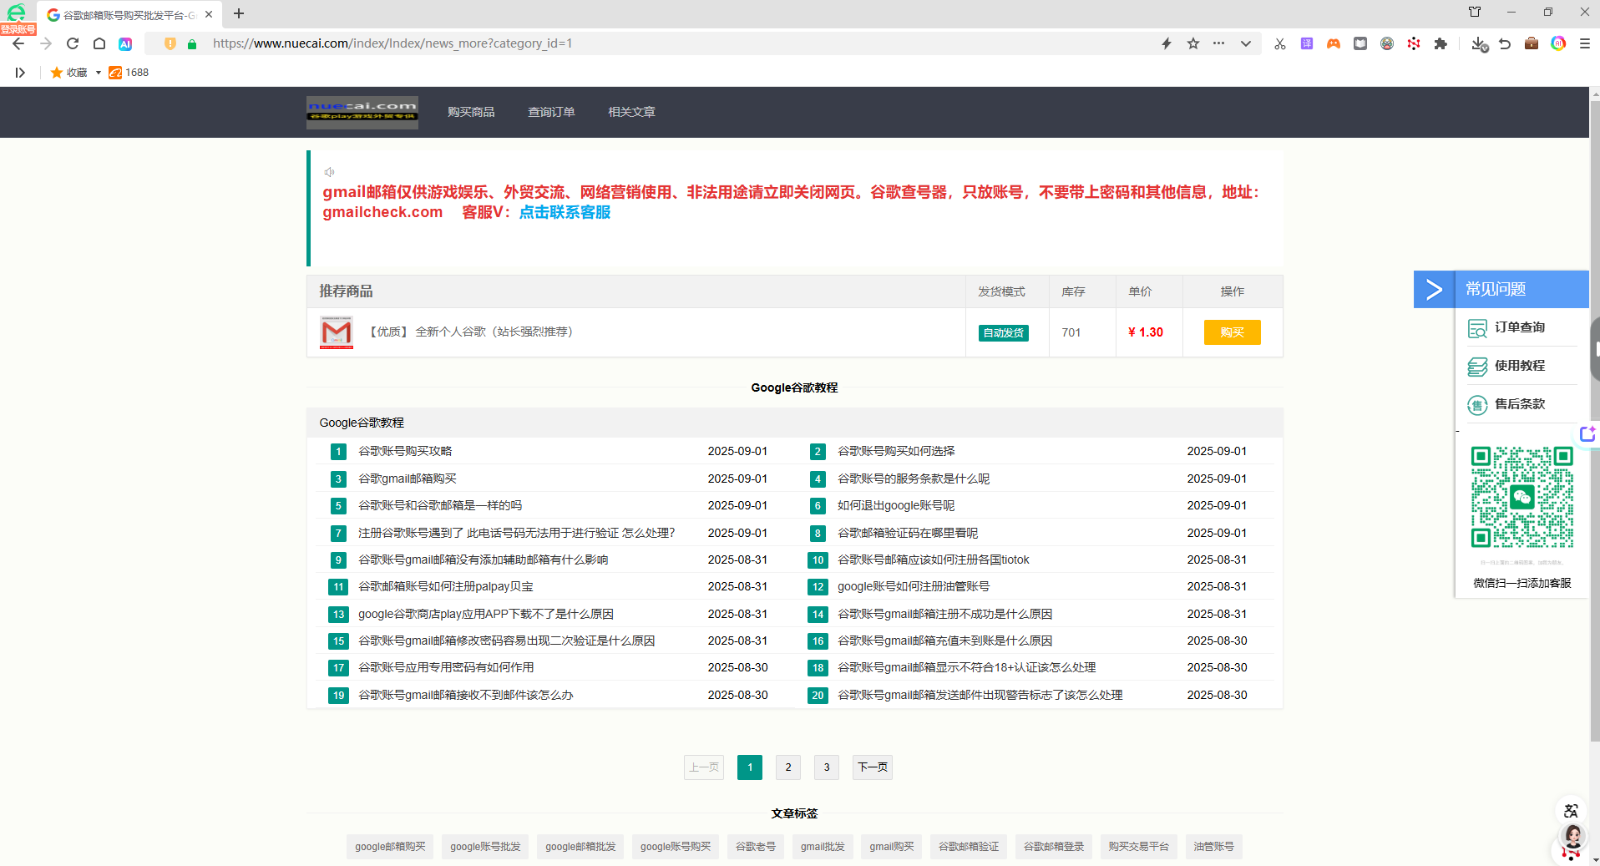Collapse the 常见问题 sidebar panel arrow

coord(1433,289)
